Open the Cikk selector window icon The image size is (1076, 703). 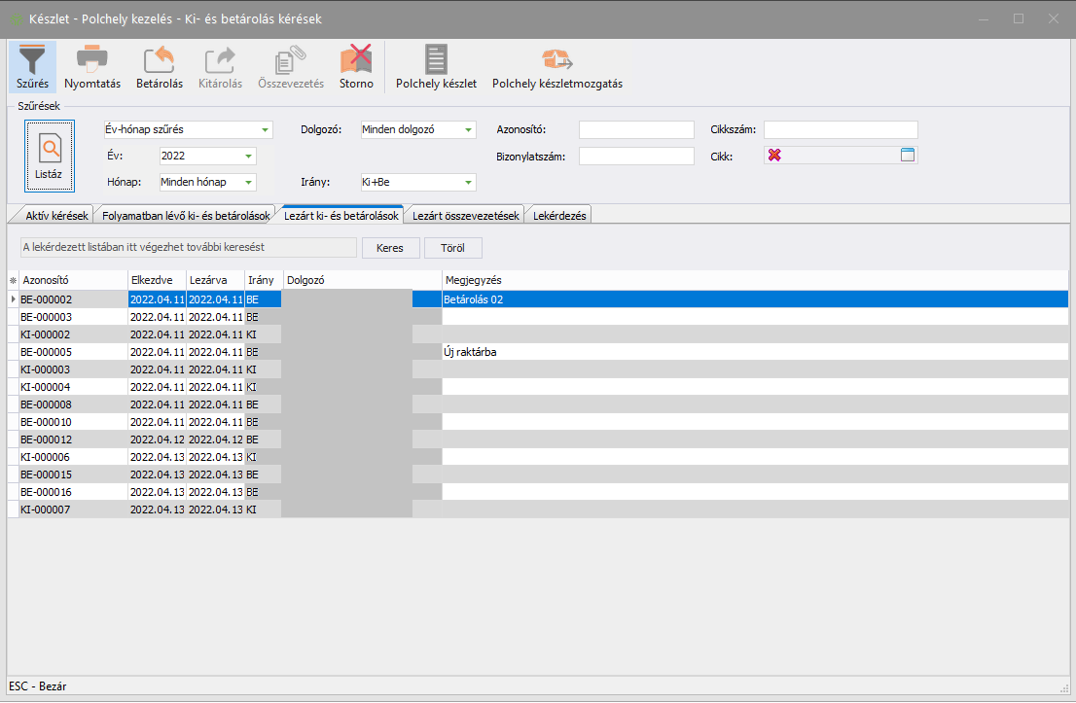point(908,155)
